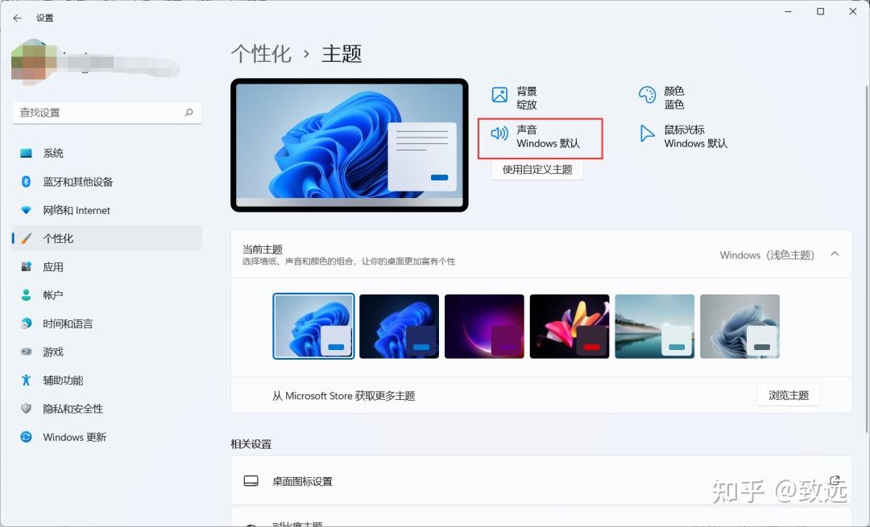Click the 鼠标光标 cursor icon
This screenshot has height=527, width=870.
[646, 133]
